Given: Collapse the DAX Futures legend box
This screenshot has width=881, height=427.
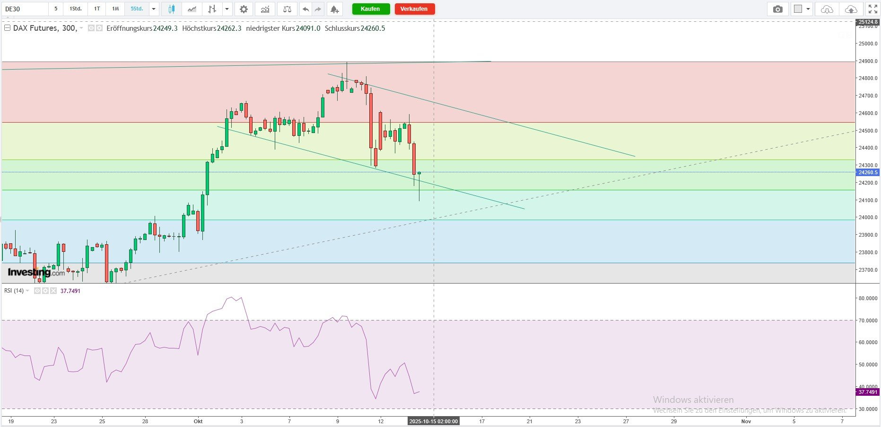Looking at the screenshot, I should click(x=7, y=28).
